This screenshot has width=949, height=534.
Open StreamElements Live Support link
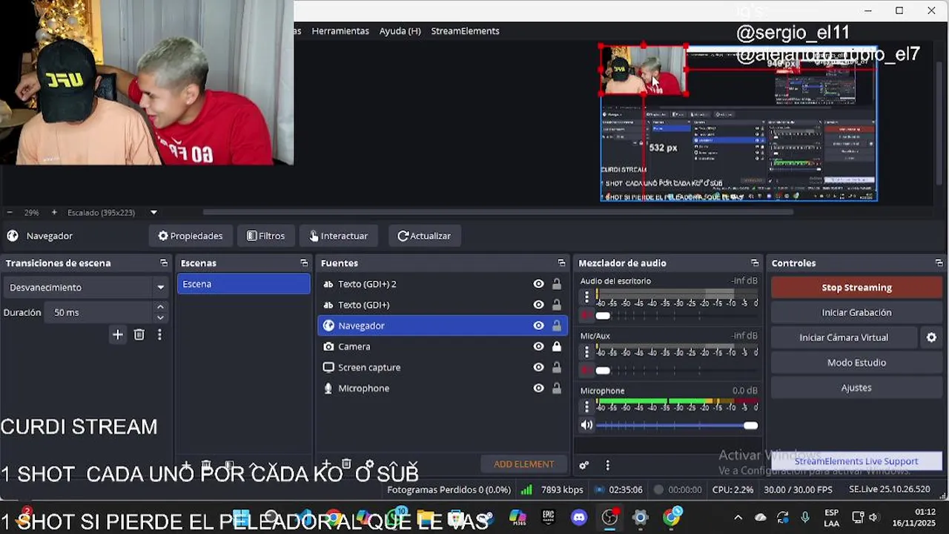(856, 461)
